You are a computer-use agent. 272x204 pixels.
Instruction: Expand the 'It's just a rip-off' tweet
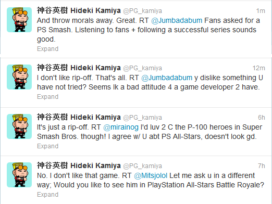pyautogui.click(x=48, y=146)
